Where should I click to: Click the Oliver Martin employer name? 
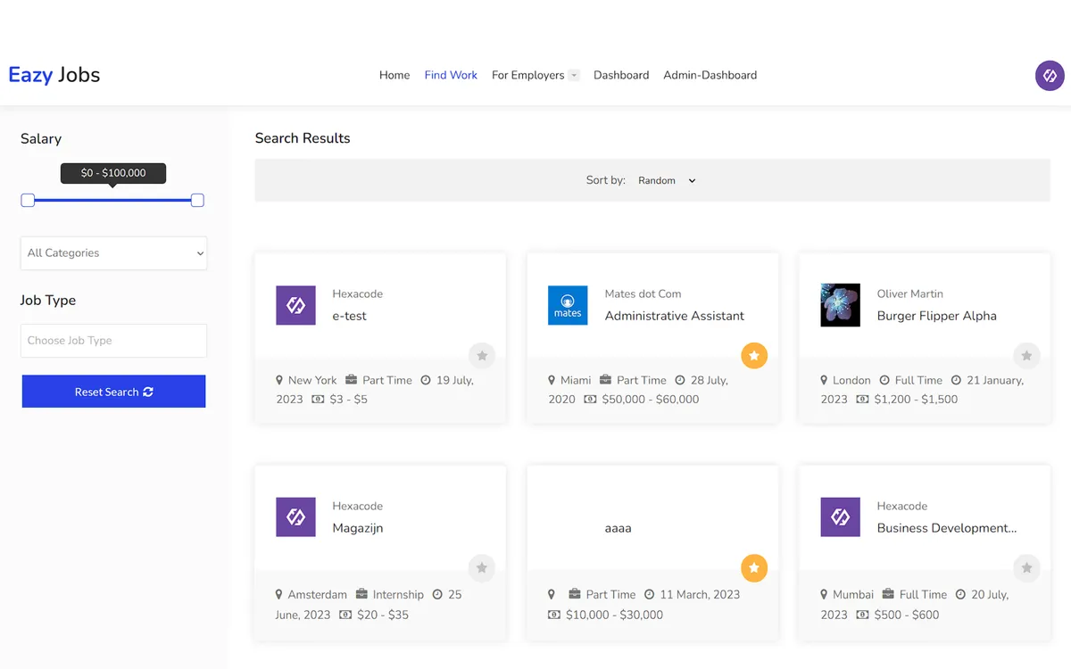pyautogui.click(x=909, y=293)
